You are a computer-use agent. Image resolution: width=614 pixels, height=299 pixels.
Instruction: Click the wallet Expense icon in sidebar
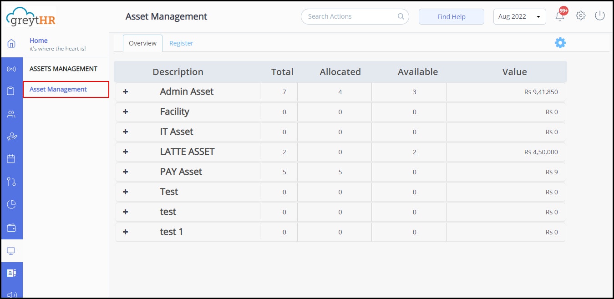pos(11,227)
